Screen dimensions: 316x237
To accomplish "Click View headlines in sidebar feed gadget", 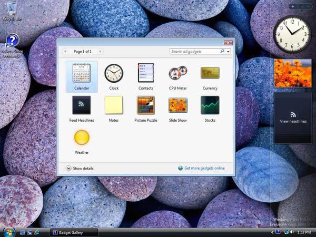I will (293, 121).
